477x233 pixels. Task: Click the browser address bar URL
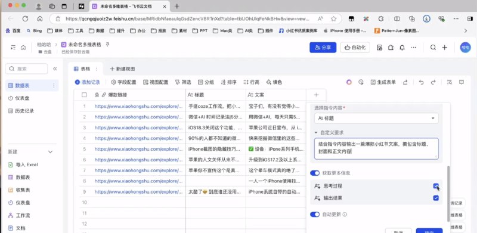pos(188,18)
